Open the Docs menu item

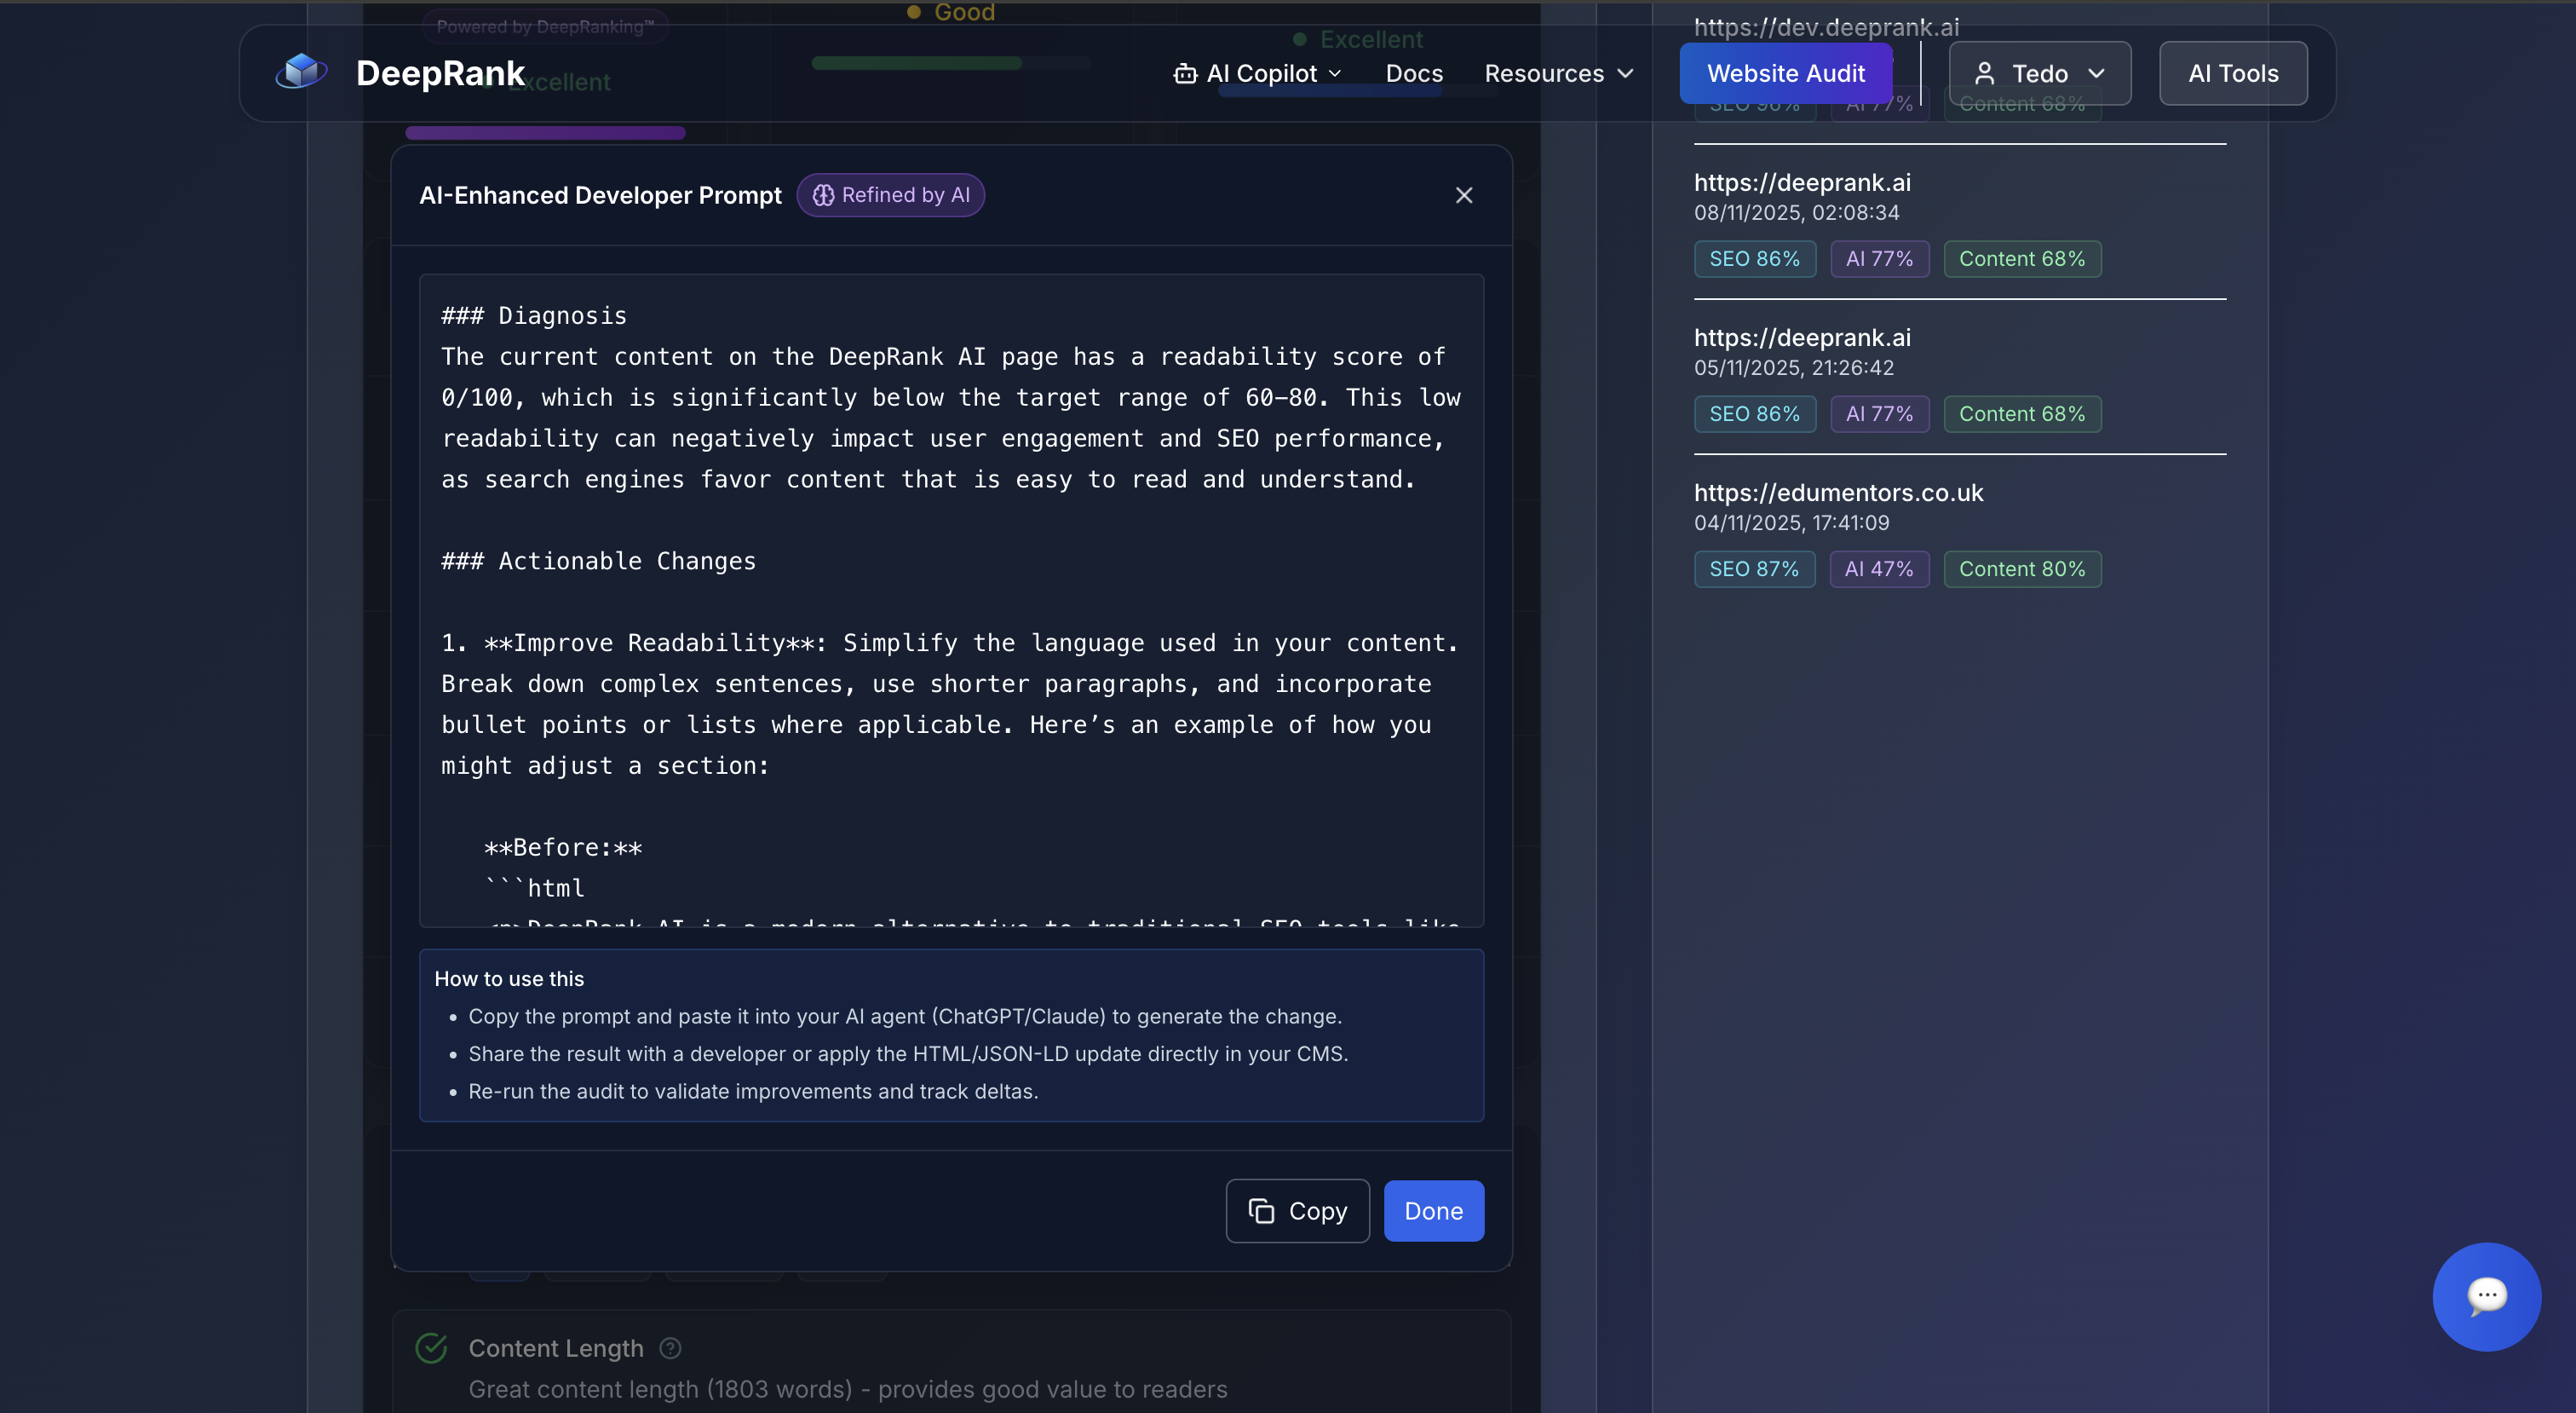tap(1413, 73)
